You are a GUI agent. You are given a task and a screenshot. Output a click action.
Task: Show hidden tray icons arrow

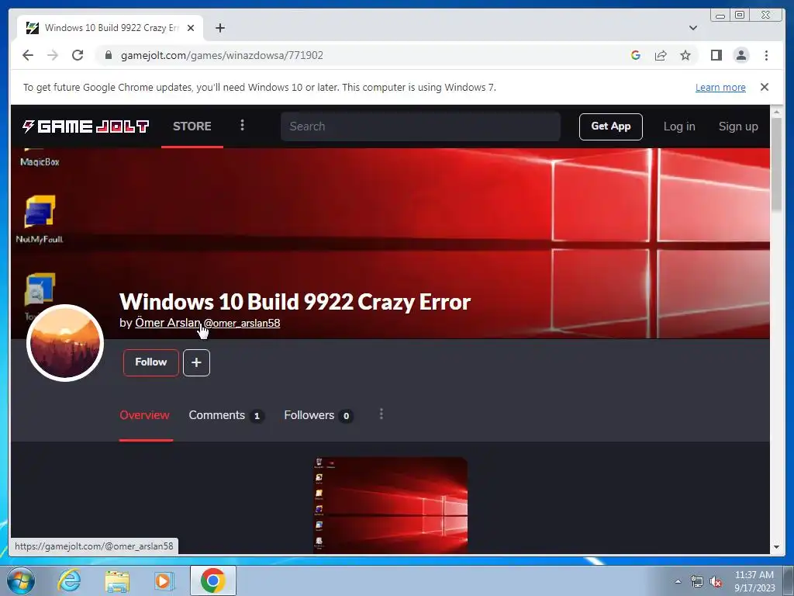coord(678,581)
